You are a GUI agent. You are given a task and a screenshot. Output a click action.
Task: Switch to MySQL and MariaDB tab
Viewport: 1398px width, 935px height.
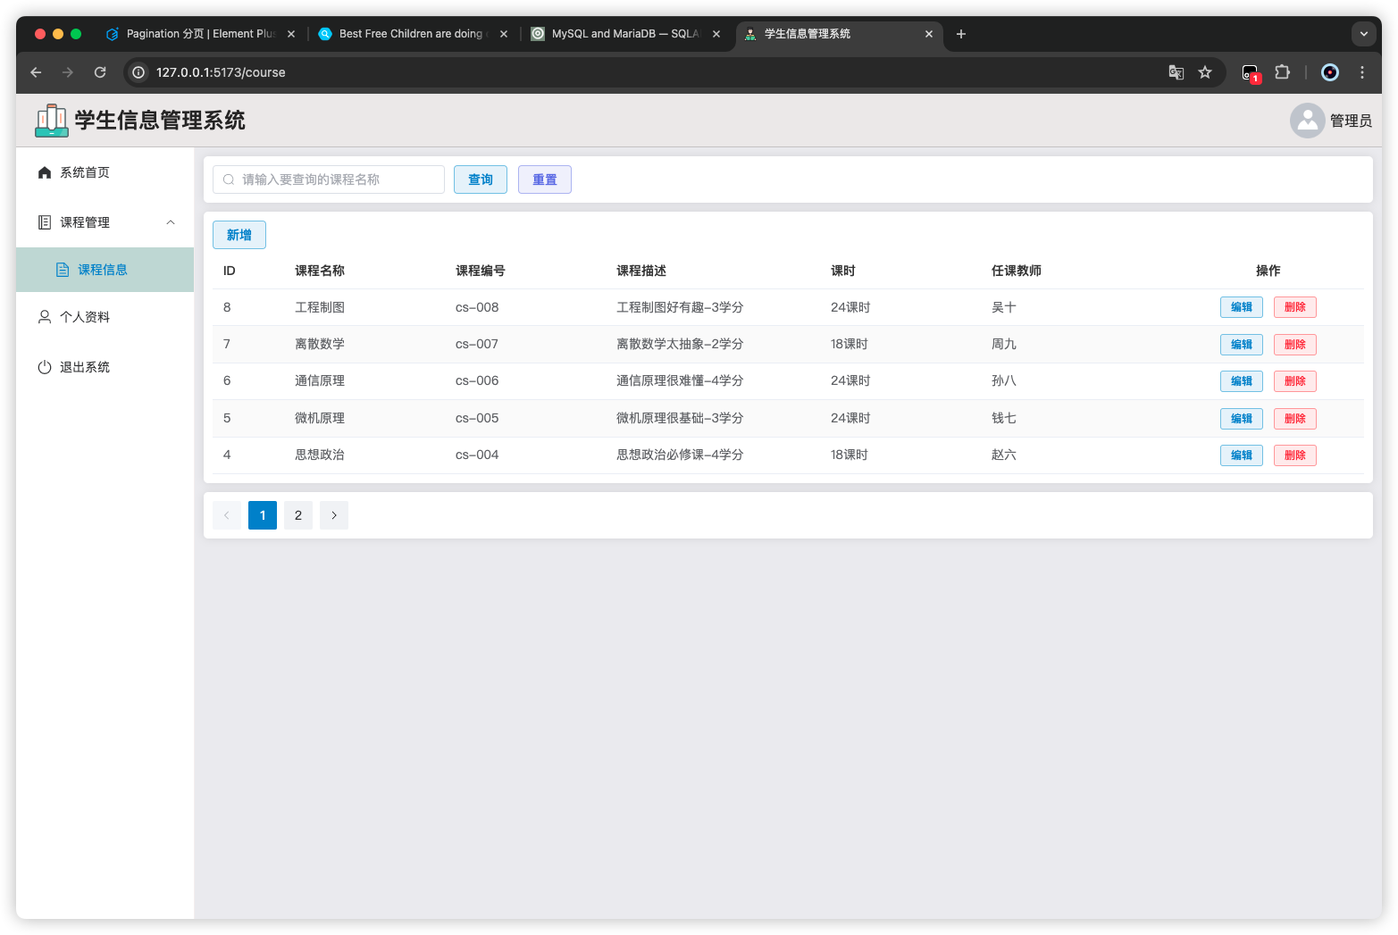625,34
